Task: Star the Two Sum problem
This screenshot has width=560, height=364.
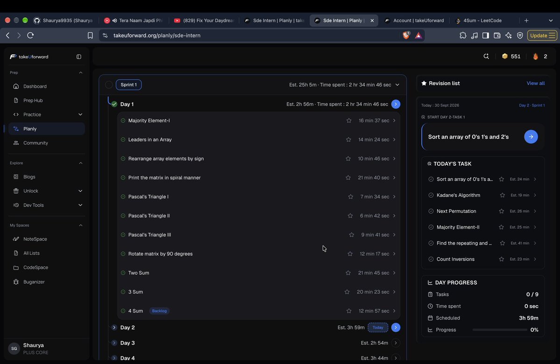Action: point(348,273)
